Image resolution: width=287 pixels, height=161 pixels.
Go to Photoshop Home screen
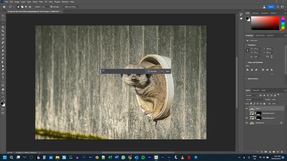coord(4,7)
